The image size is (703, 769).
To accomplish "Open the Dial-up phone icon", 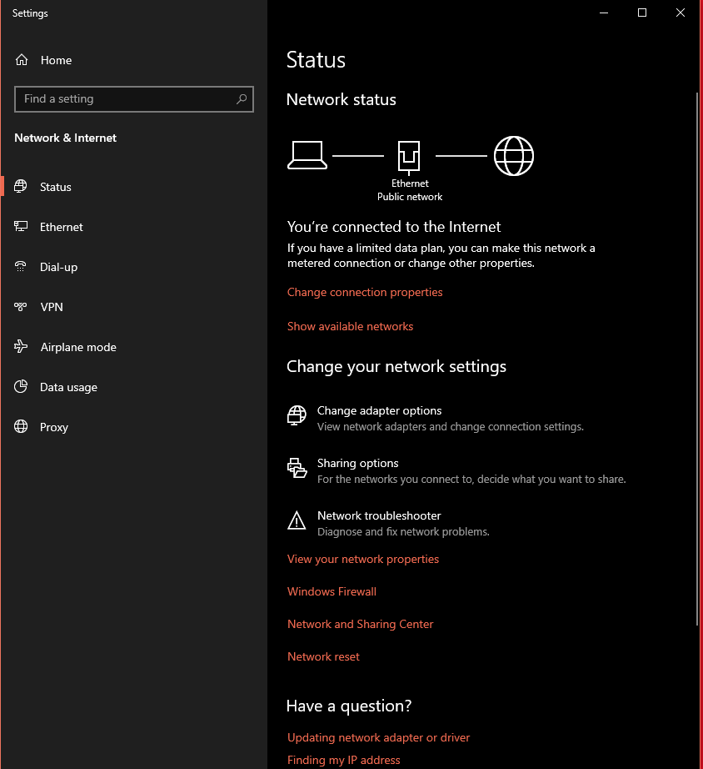I will [21, 266].
